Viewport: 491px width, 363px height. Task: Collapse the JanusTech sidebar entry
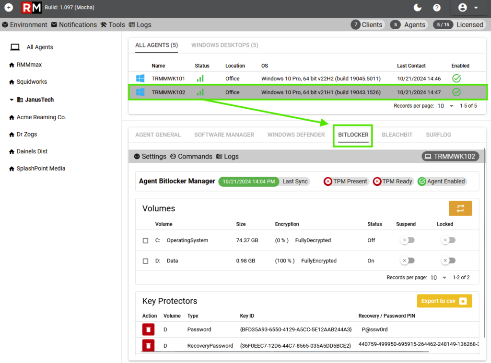coord(12,99)
